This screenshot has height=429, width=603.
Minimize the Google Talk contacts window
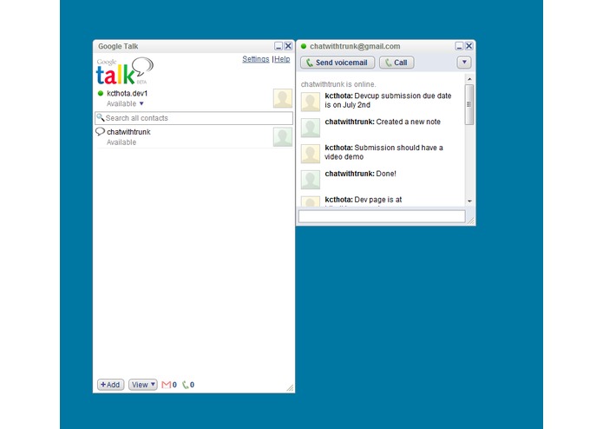pyautogui.click(x=279, y=46)
